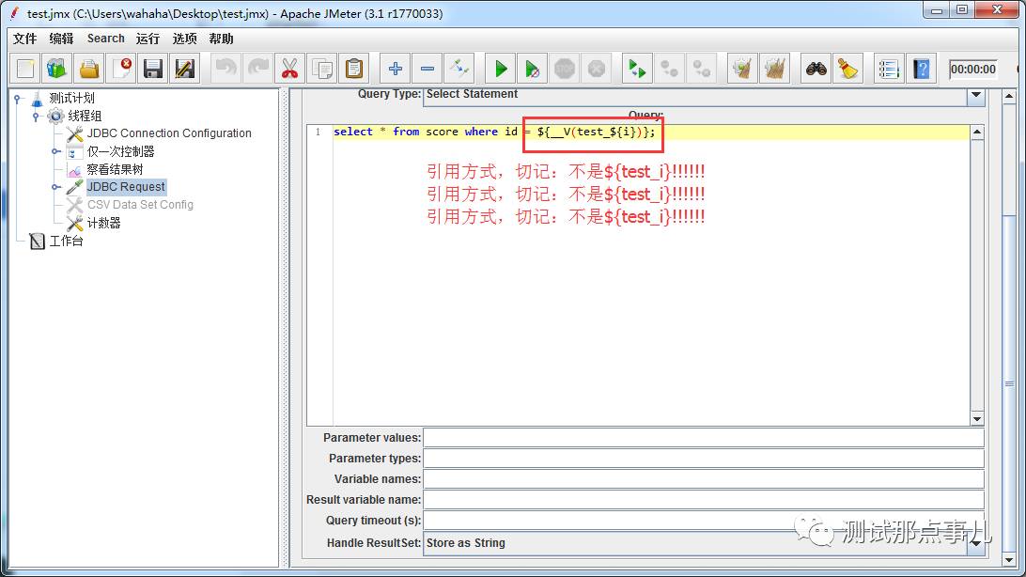Screen dimensions: 1026x577
Task: Click into the Variable names field
Action: coord(704,479)
